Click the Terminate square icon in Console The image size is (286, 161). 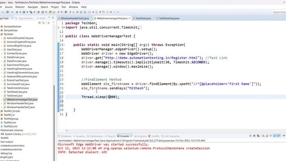coord(250,136)
